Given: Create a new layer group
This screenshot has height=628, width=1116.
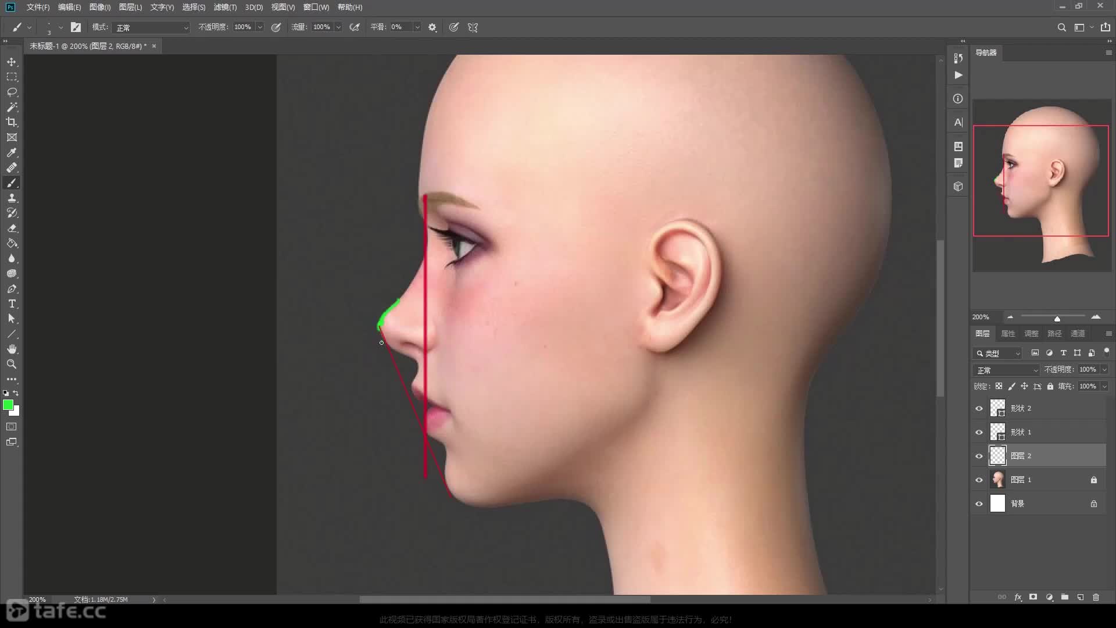Looking at the screenshot, I should point(1064,597).
